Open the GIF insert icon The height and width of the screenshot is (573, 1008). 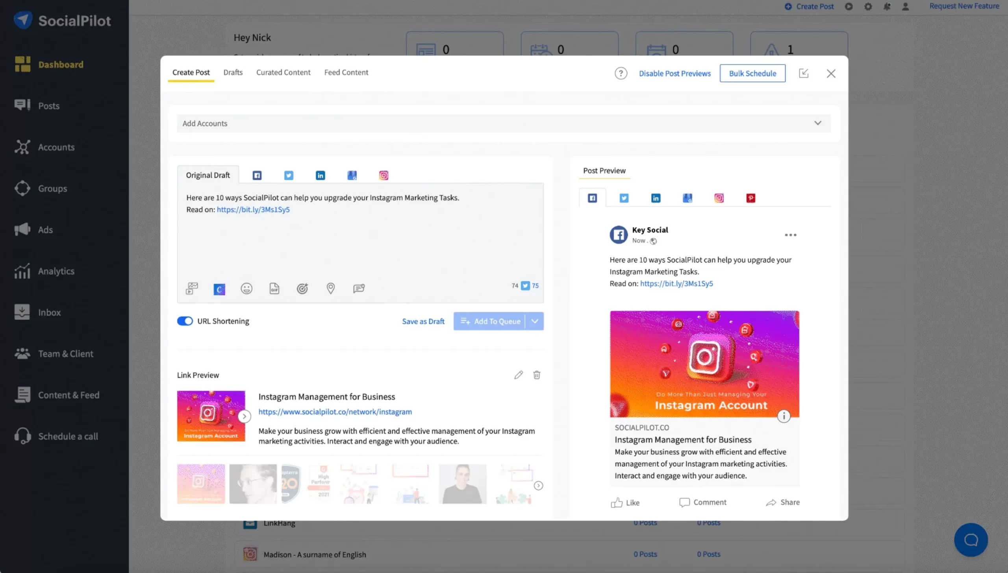coord(274,288)
